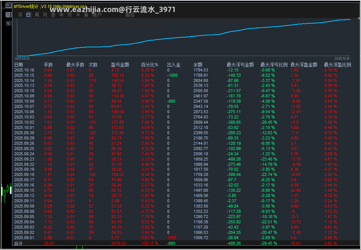
Task: Click max floating loss -488.26 on 2025.09.23
Action: coord(234,159)
